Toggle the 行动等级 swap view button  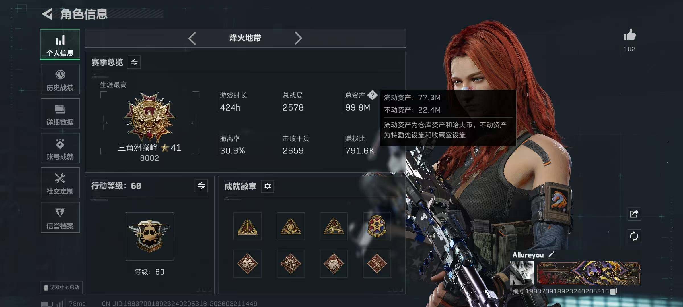pyautogui.click(x=201, y=186)
